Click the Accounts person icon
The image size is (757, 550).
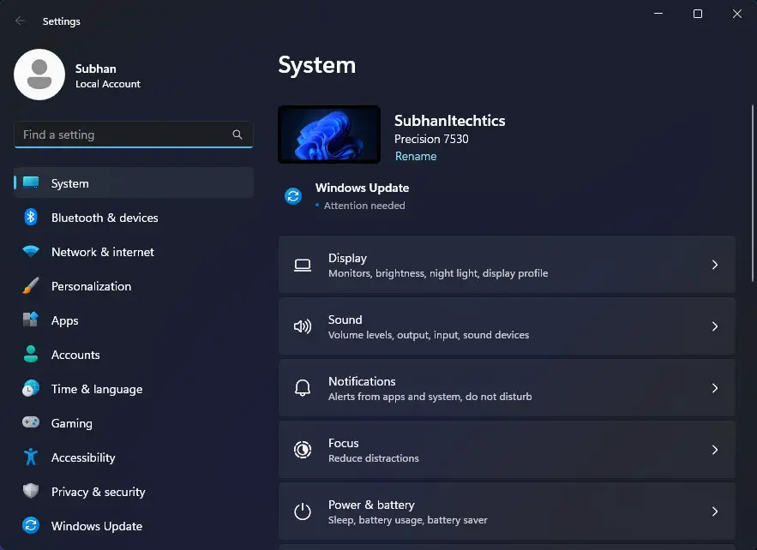tap(31, 354)
